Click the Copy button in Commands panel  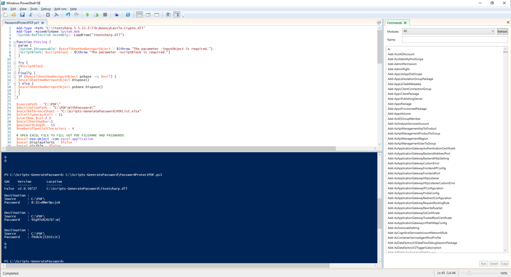(504, 264)
